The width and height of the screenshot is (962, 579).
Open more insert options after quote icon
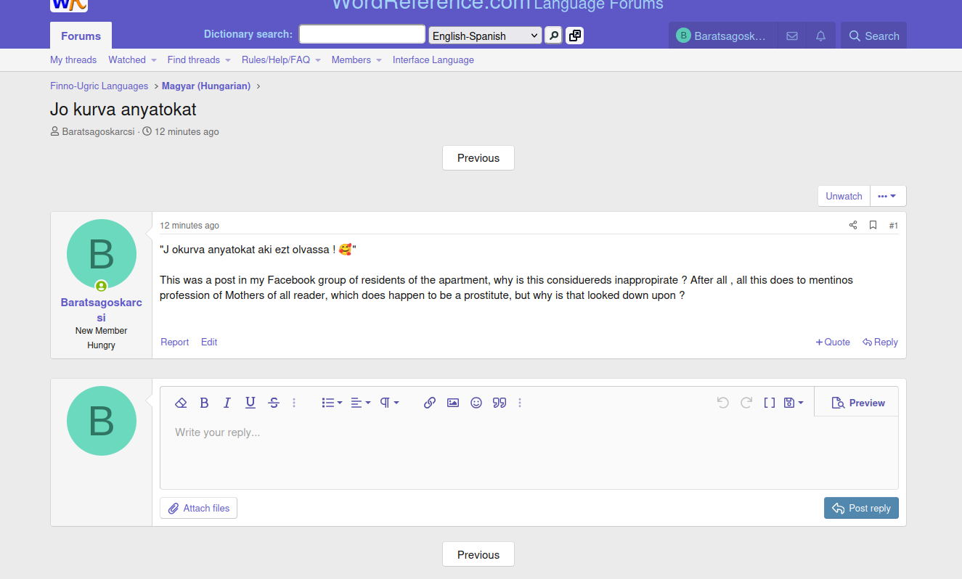(x=520, y=403)
